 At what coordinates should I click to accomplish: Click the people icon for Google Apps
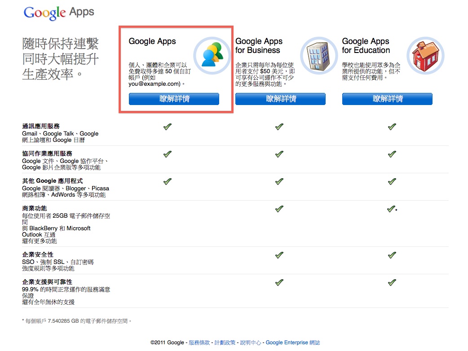click(212, 56)
